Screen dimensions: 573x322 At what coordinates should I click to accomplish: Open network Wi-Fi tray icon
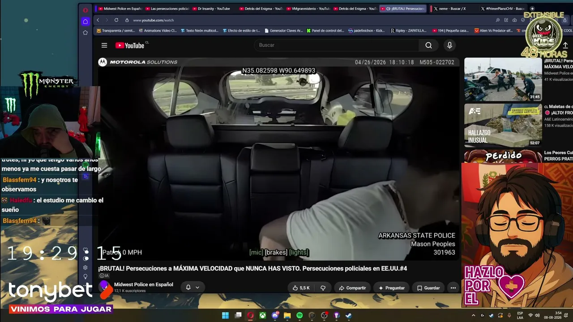tap(530, 315)
